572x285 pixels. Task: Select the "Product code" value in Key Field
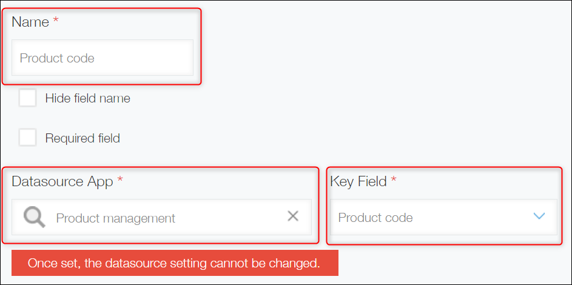coord(375,218)
